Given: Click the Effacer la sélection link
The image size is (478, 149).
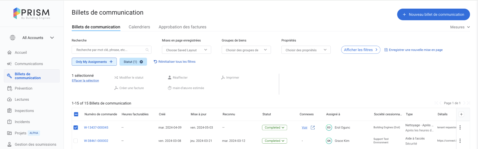Looking at the screenshot, I should [85, 81].
